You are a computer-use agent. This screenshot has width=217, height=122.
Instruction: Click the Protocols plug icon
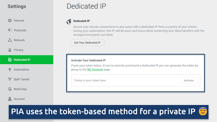pyautogui.click(x=10, y=30)
